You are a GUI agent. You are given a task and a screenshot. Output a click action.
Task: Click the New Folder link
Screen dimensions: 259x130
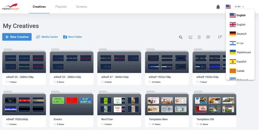tap(72, 37)
